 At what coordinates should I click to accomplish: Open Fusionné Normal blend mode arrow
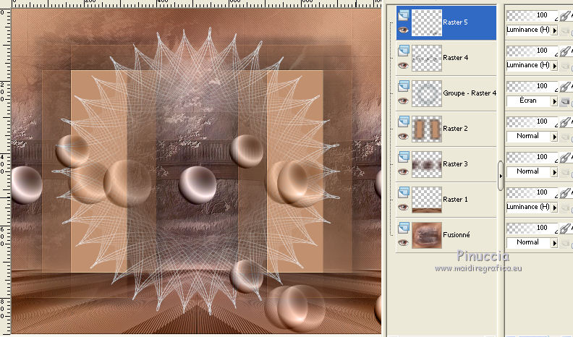pyautogui.click(x=554, y=243)
